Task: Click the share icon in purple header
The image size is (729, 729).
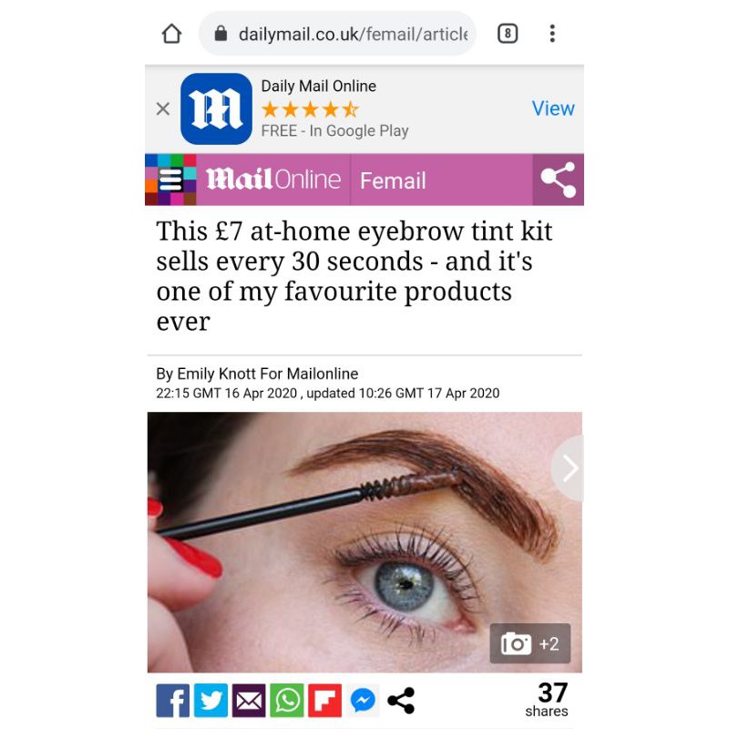Action: pyautogui.click(x=558, y=180)
